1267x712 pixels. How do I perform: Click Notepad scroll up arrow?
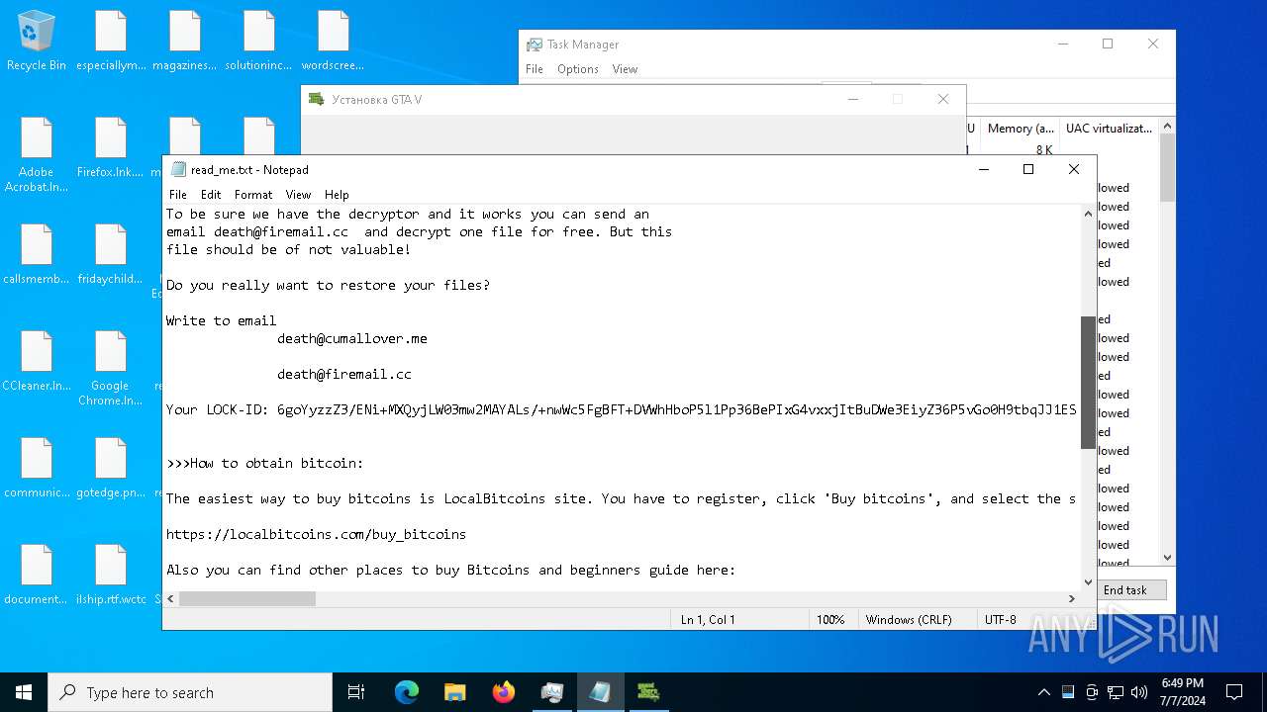coord(1088,214)
